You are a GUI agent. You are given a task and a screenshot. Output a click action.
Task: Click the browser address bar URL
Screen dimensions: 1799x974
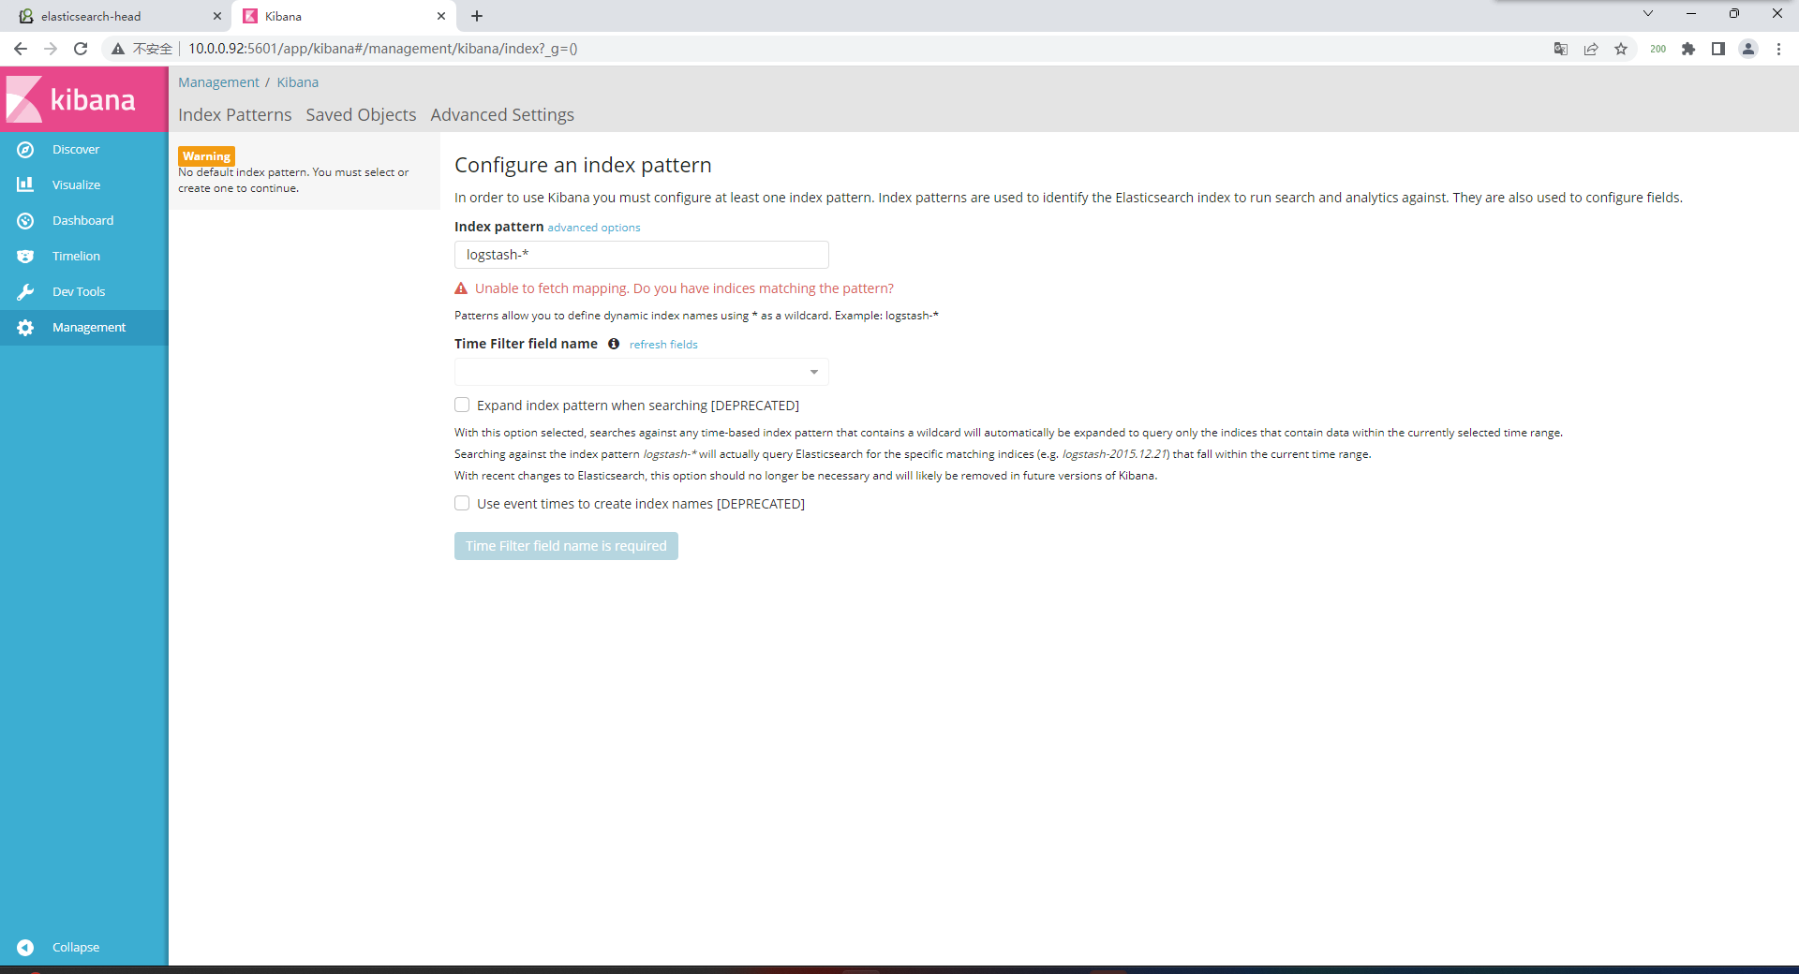coord(383,49)
